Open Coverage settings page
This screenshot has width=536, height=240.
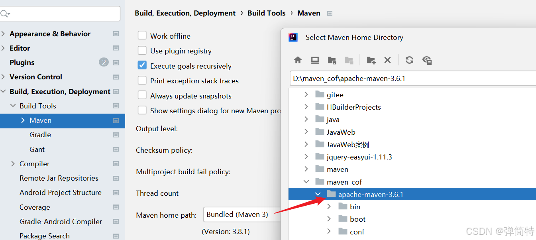point(35,207)
